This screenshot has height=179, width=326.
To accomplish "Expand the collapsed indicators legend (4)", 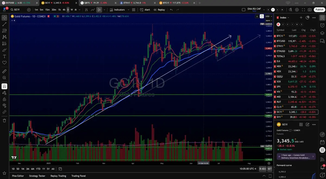I will [13, 20].
